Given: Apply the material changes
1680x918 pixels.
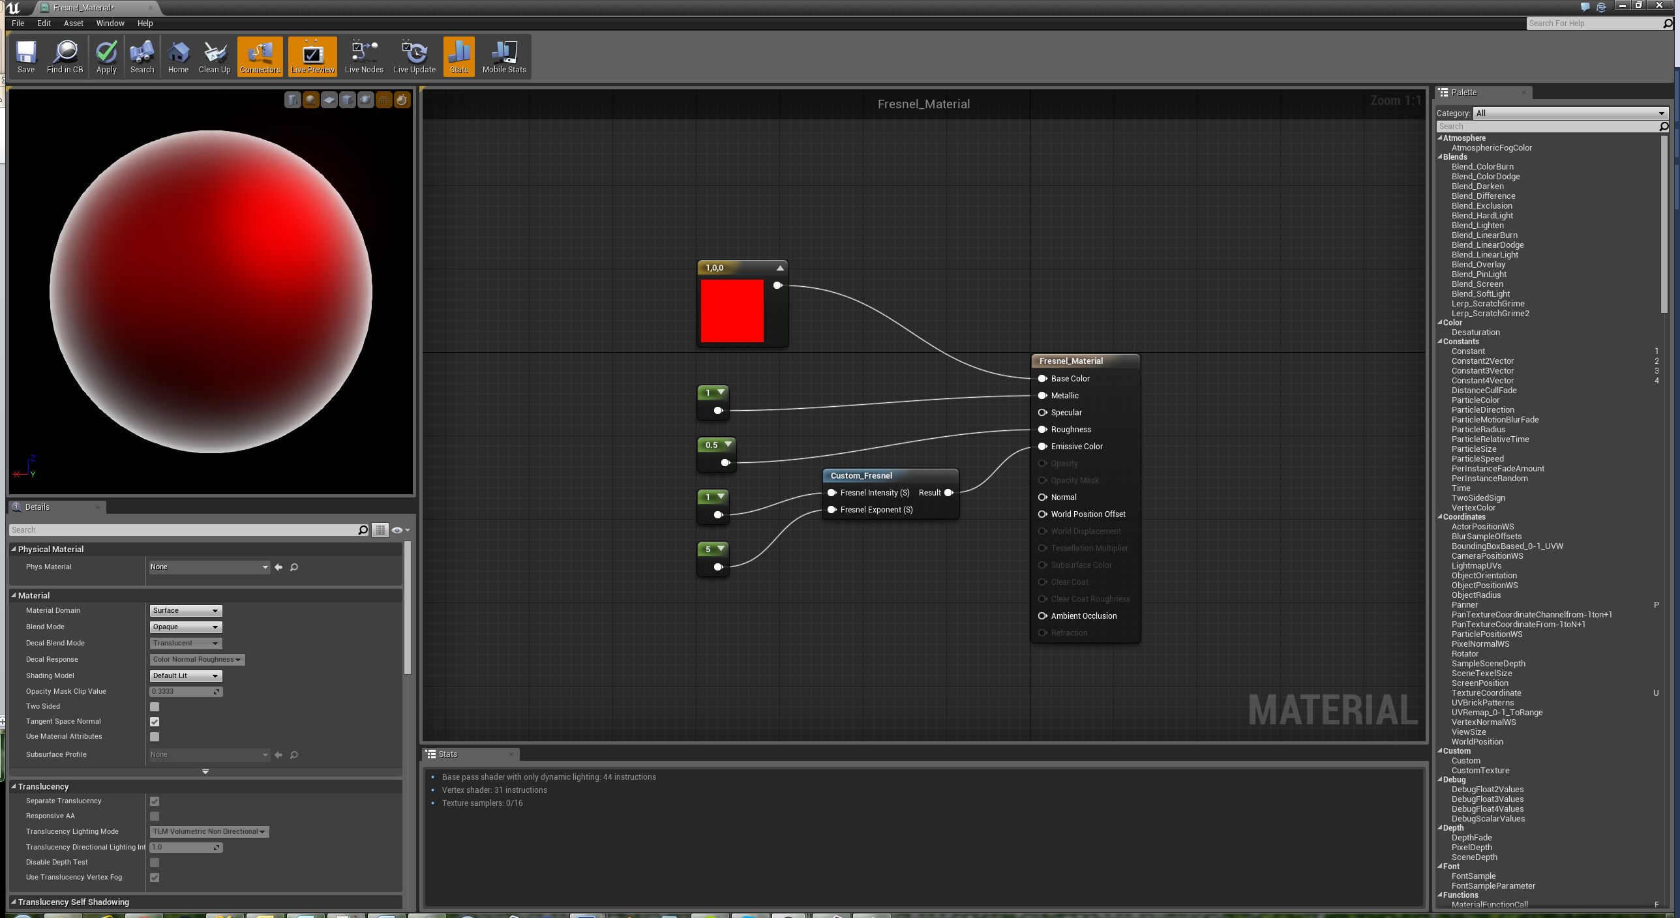Looking at the screenshot, I should pos(106,56).
